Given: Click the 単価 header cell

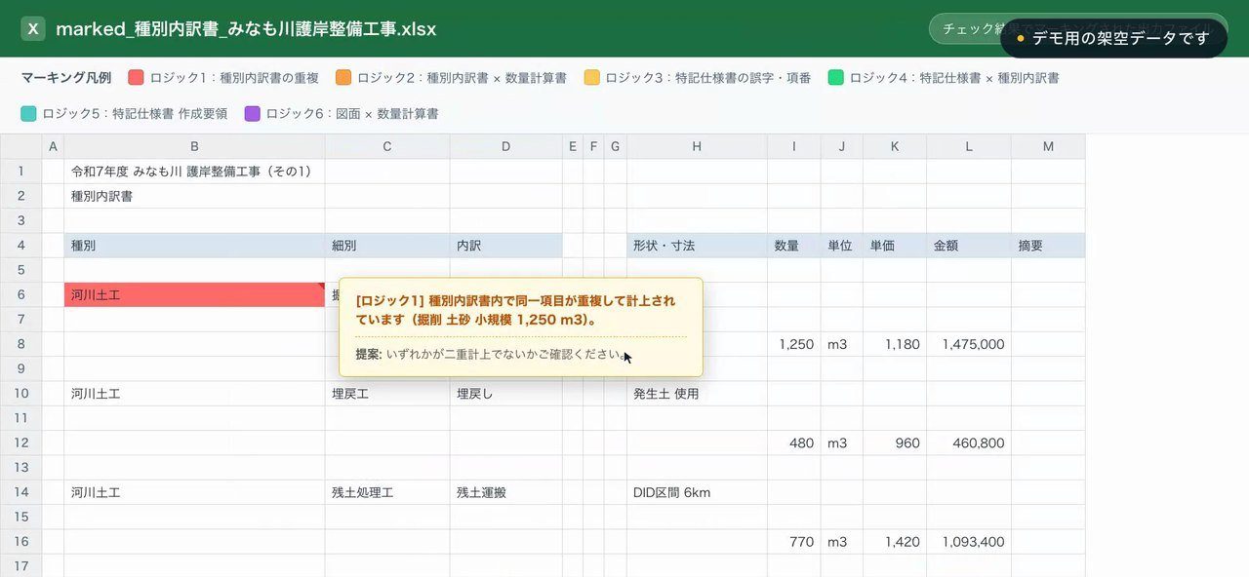Looking at the screenshot, I should coord(895,246).
